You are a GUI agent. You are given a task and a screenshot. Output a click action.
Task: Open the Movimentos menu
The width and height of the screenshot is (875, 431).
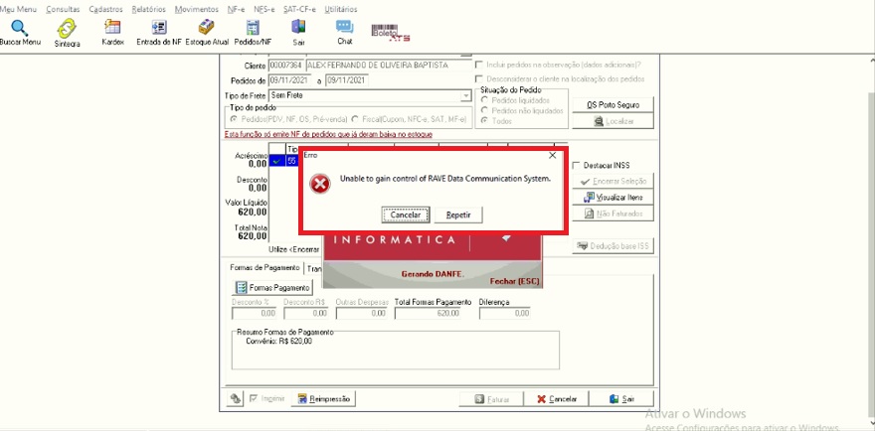(x=197, y=10)
